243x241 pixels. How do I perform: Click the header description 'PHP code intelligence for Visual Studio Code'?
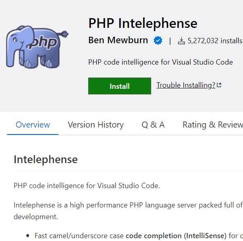click(161, 62)
